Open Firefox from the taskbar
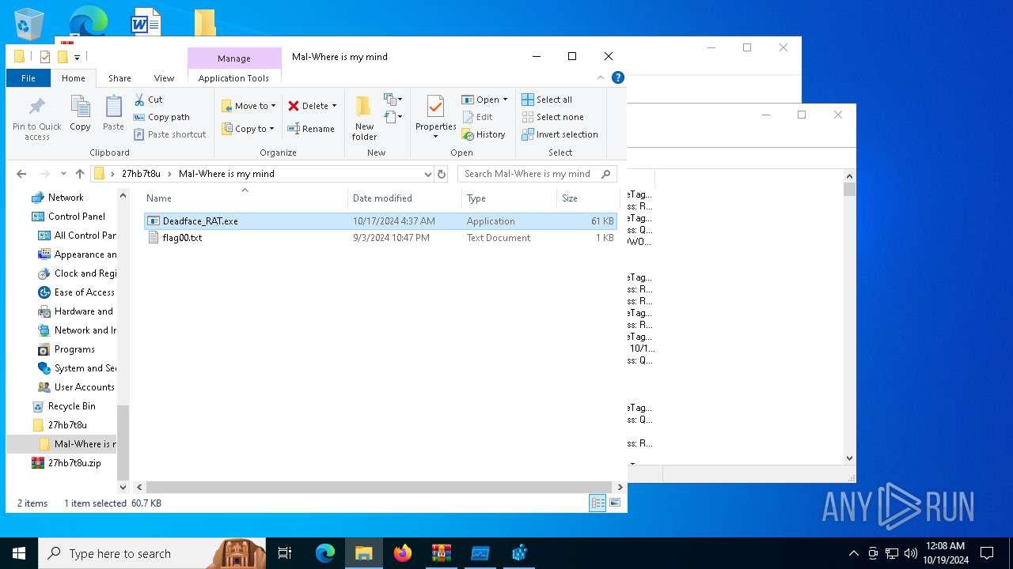Screen dimensions: 1013x569 [403, 553]
